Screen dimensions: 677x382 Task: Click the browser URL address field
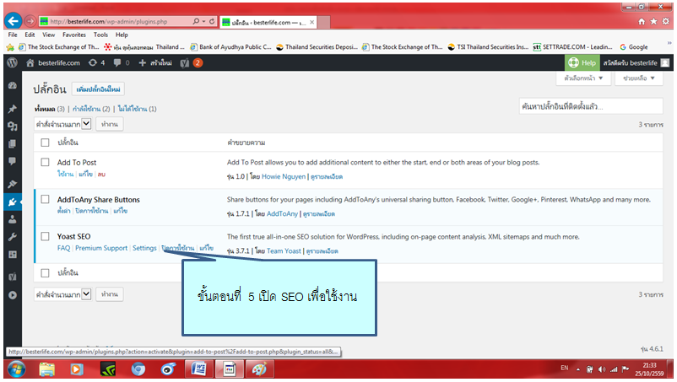point(116,21)
